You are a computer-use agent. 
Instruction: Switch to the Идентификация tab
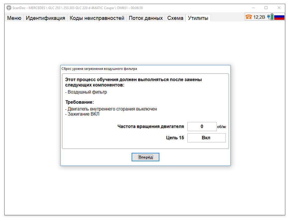tap(45, 18)
